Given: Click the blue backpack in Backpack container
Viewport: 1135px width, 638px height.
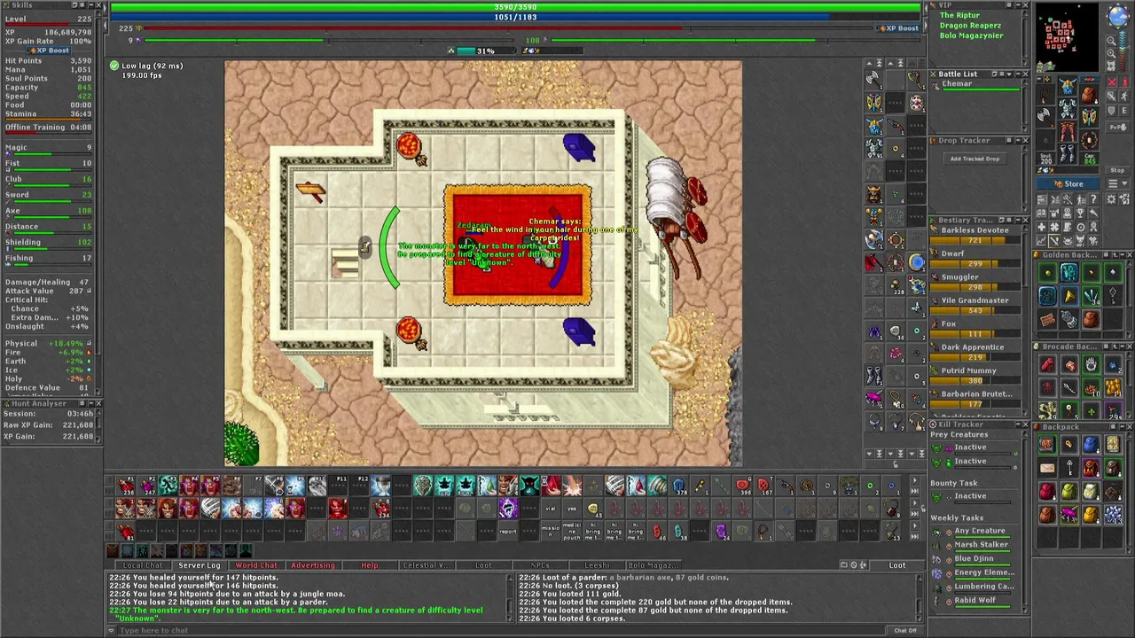Looking at the screenshot, I should 1091,445.
